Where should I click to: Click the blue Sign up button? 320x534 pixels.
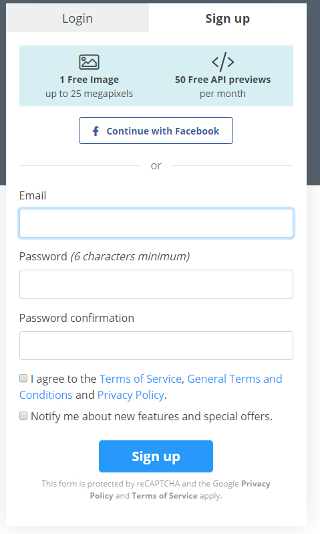tap(156, 456)
